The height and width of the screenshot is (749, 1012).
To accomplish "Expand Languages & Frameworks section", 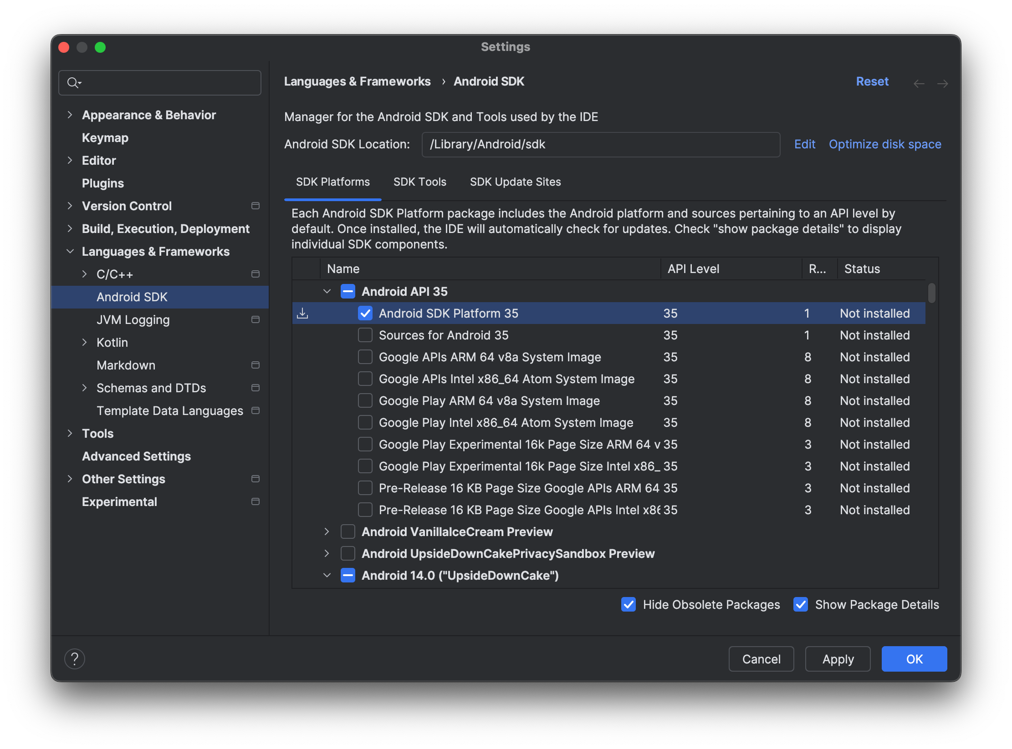I will point(70,252).
